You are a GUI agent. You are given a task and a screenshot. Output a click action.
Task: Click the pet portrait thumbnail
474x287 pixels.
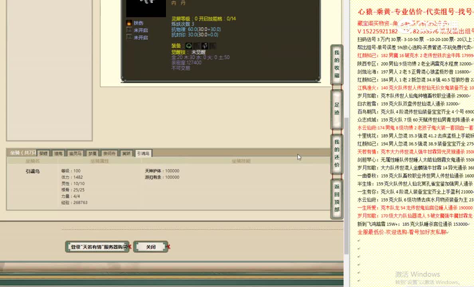pos(146,8)
